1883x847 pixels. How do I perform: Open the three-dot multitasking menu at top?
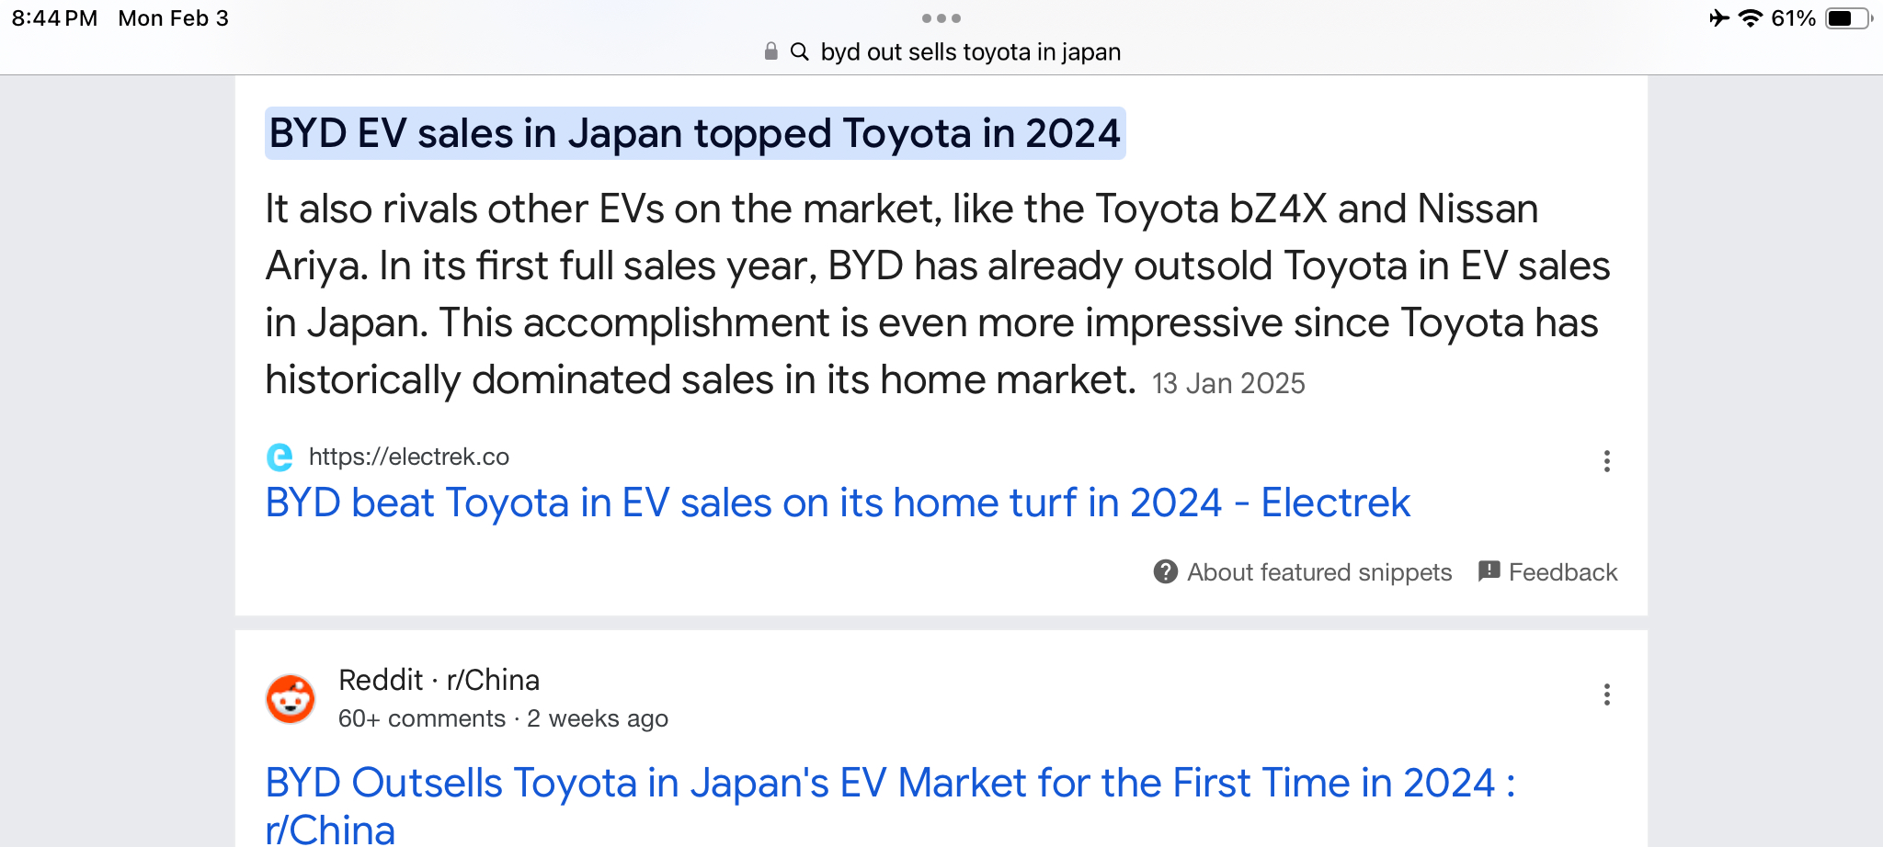tap(941, 18)
